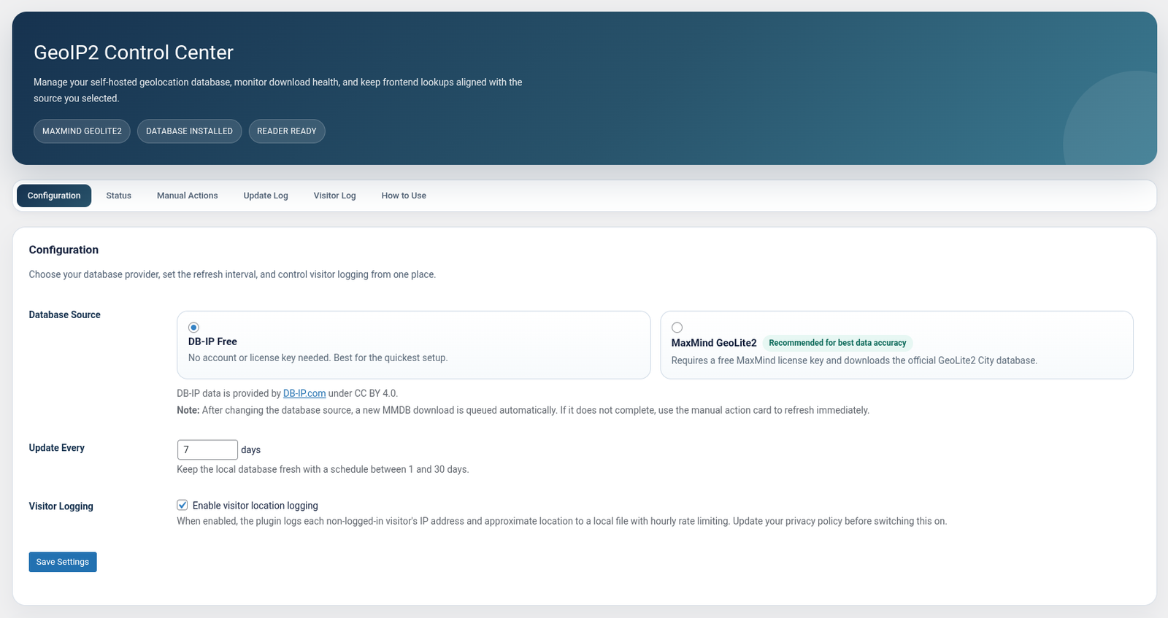Image resolution: width=1168 pixels, height=618 pixels.
Task: Click the Recommended for best data accuracy badge
Action: [x=837, y=343]
